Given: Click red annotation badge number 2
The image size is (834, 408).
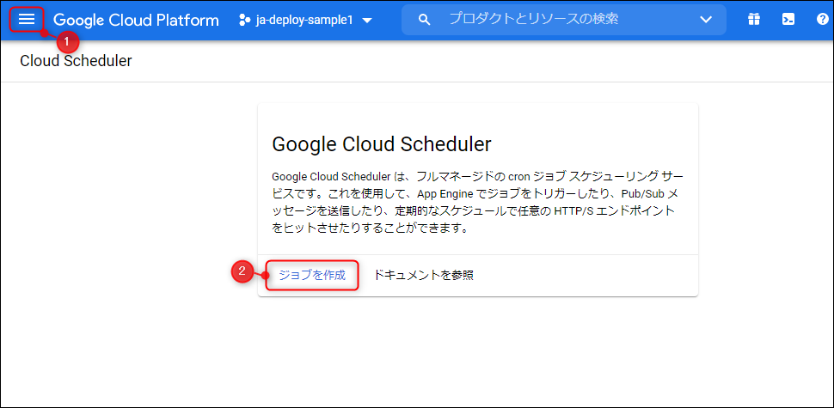Looking at the screenshot, I should pos(242,271).
